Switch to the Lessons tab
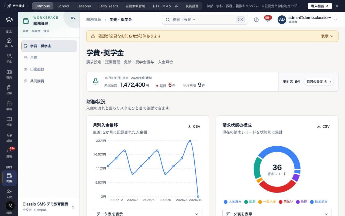345x216 pixels. [84, 6]
